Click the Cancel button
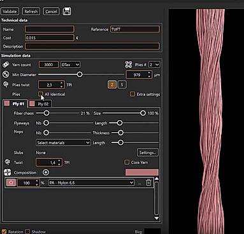The width and height of the screenshot is (244, 234). point(51,11)
